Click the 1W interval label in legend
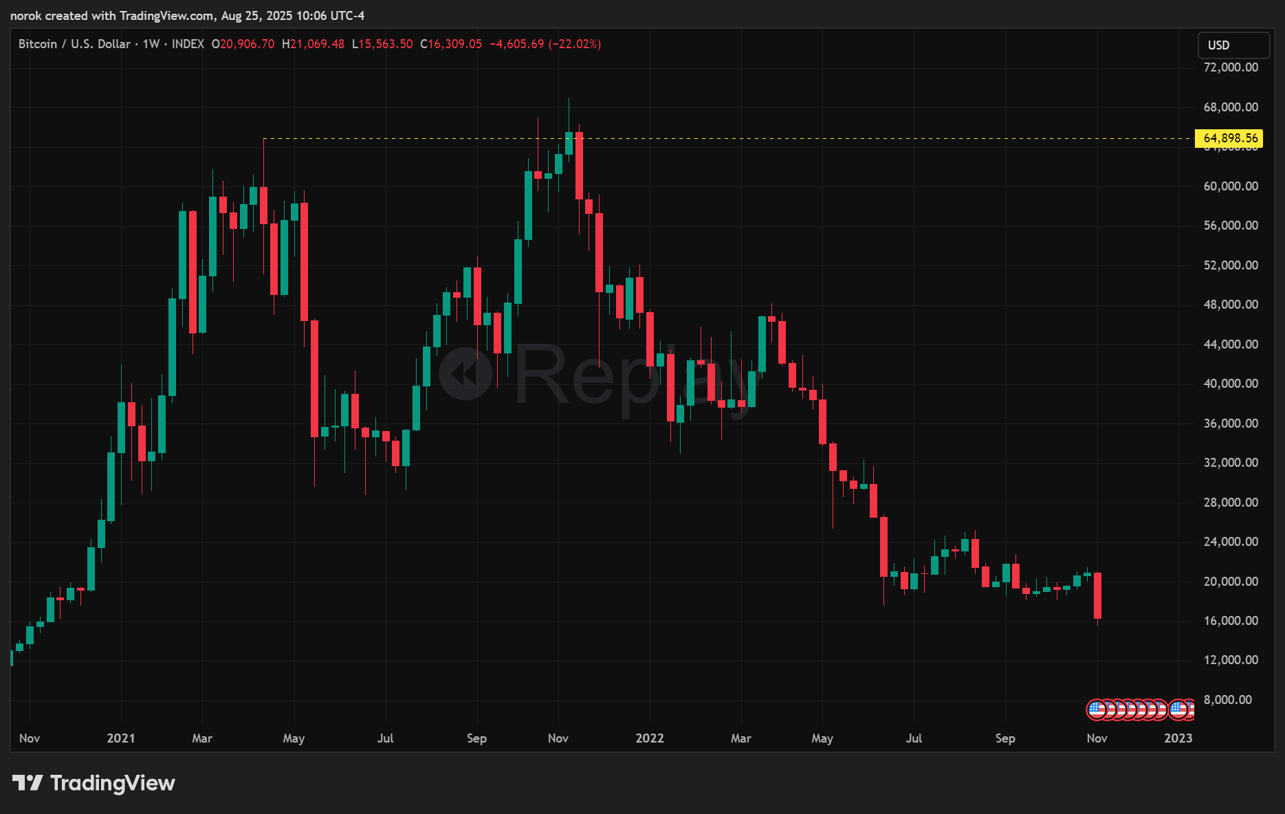Image resolution: width=1285 pixels, height=814 pixels. tap(151, 44)
